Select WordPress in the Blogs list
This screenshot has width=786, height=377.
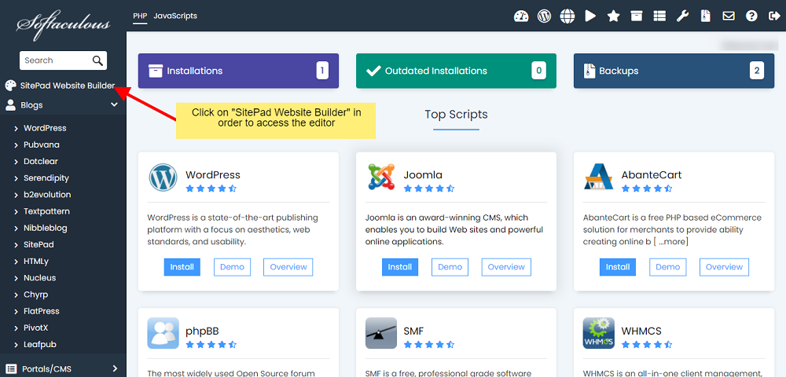click(x=45, y=128)
